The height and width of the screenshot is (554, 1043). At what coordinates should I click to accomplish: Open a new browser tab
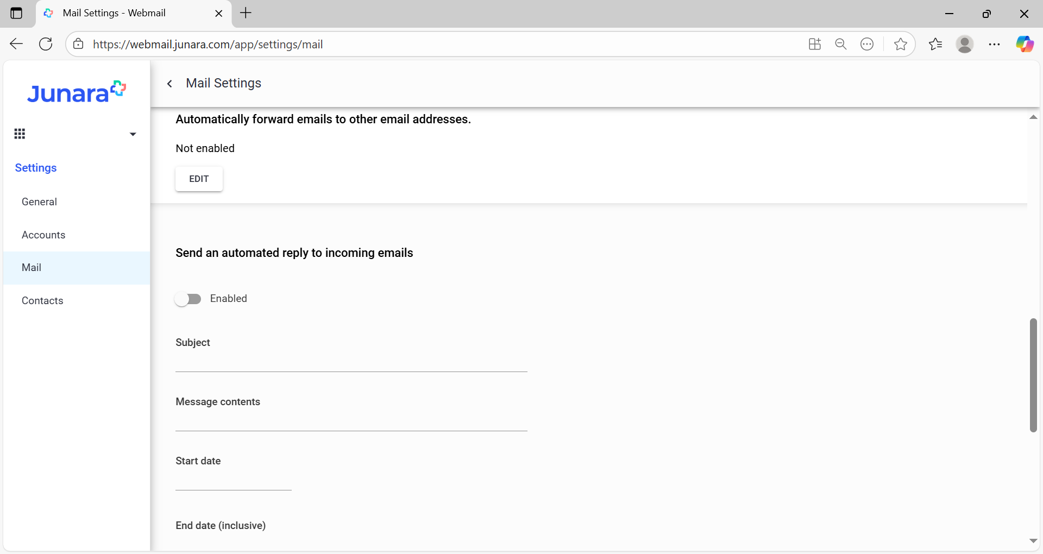click(246, 13)
